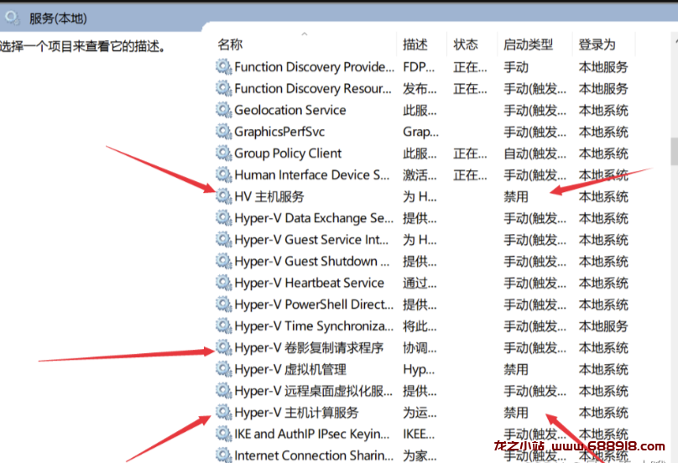The height and width of the screenshot is (463, 678).
Task: Click the IKE and AuthIP IPsec gear icon
Action: [223, 434]
